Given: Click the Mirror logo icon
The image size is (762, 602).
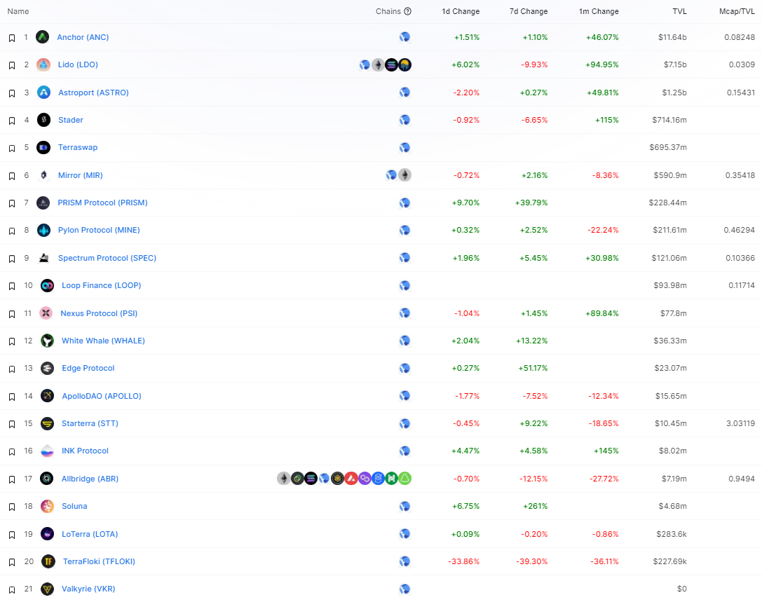Looking at the screenshot, I should 43,175.
